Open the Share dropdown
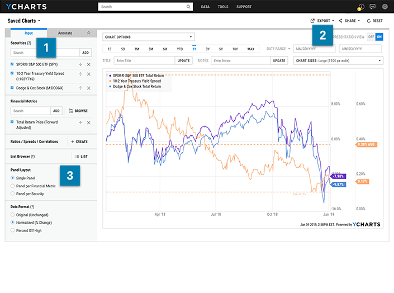The width and height of the screenshot is (394, 293). tap(349, 21)
